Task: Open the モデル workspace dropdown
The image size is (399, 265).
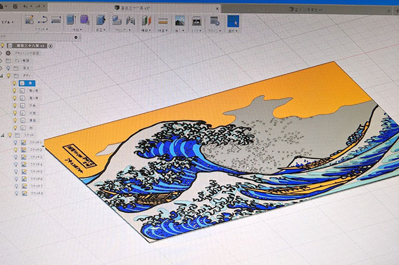Action: tap(7, 22)
